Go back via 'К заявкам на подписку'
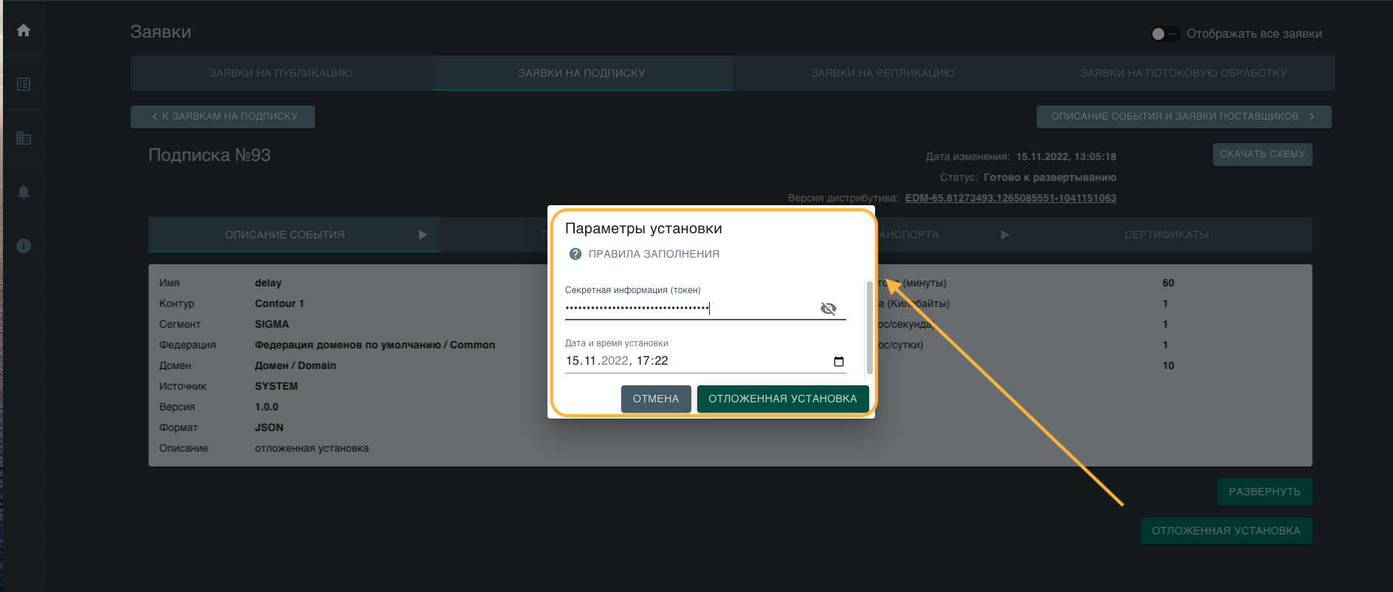This screenshot has width=1393, height=592. (x=223, y=117)
